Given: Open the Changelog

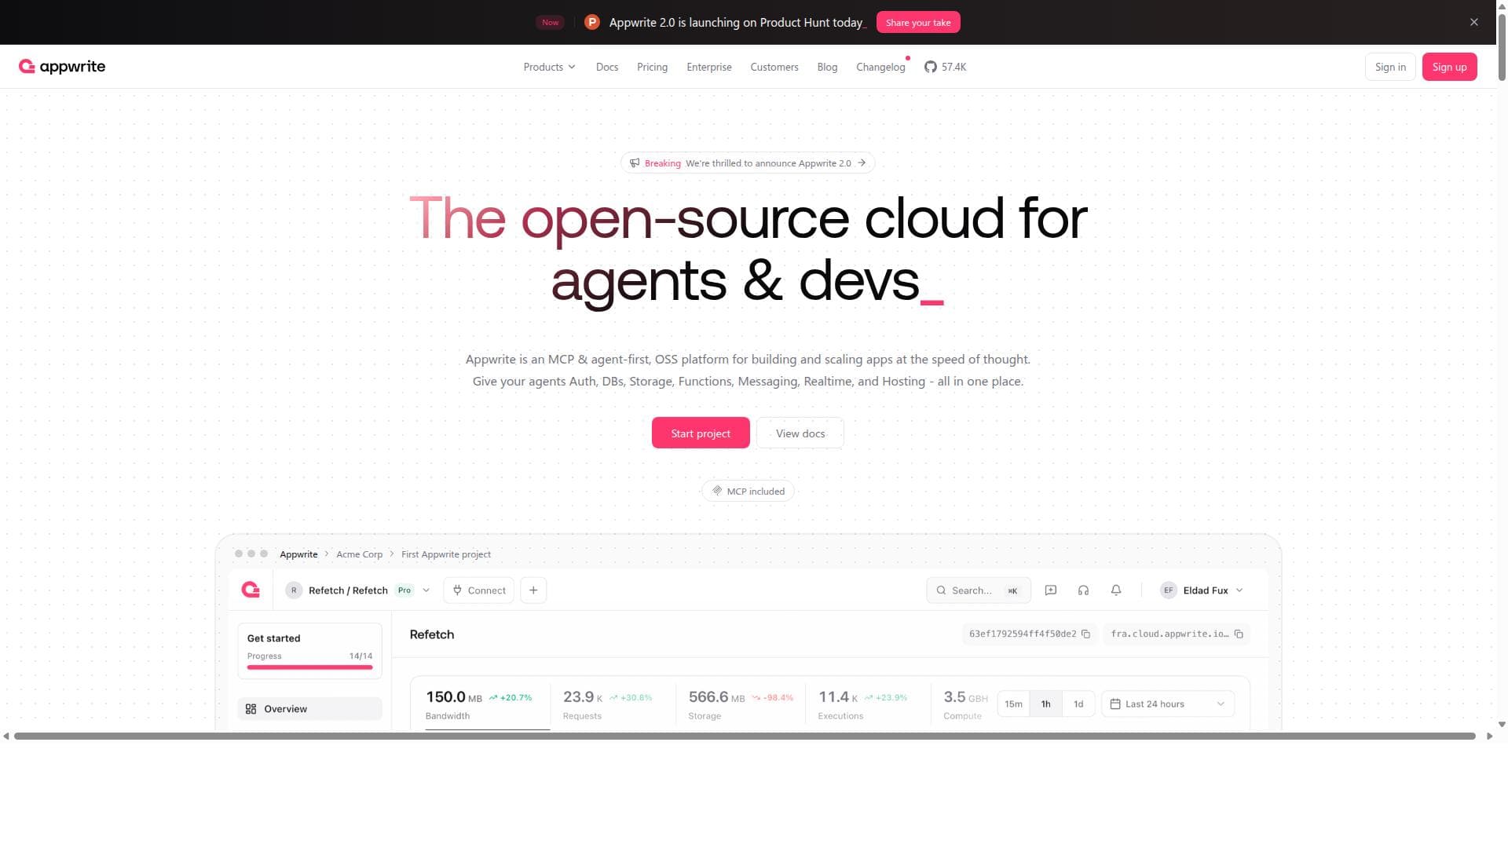Looking at the screenshot, I should (880, 67).
